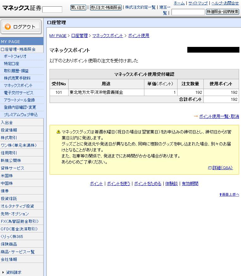241x276 pixels.
Task: Click the orange arrow logout icon
Action: (8, 27)
